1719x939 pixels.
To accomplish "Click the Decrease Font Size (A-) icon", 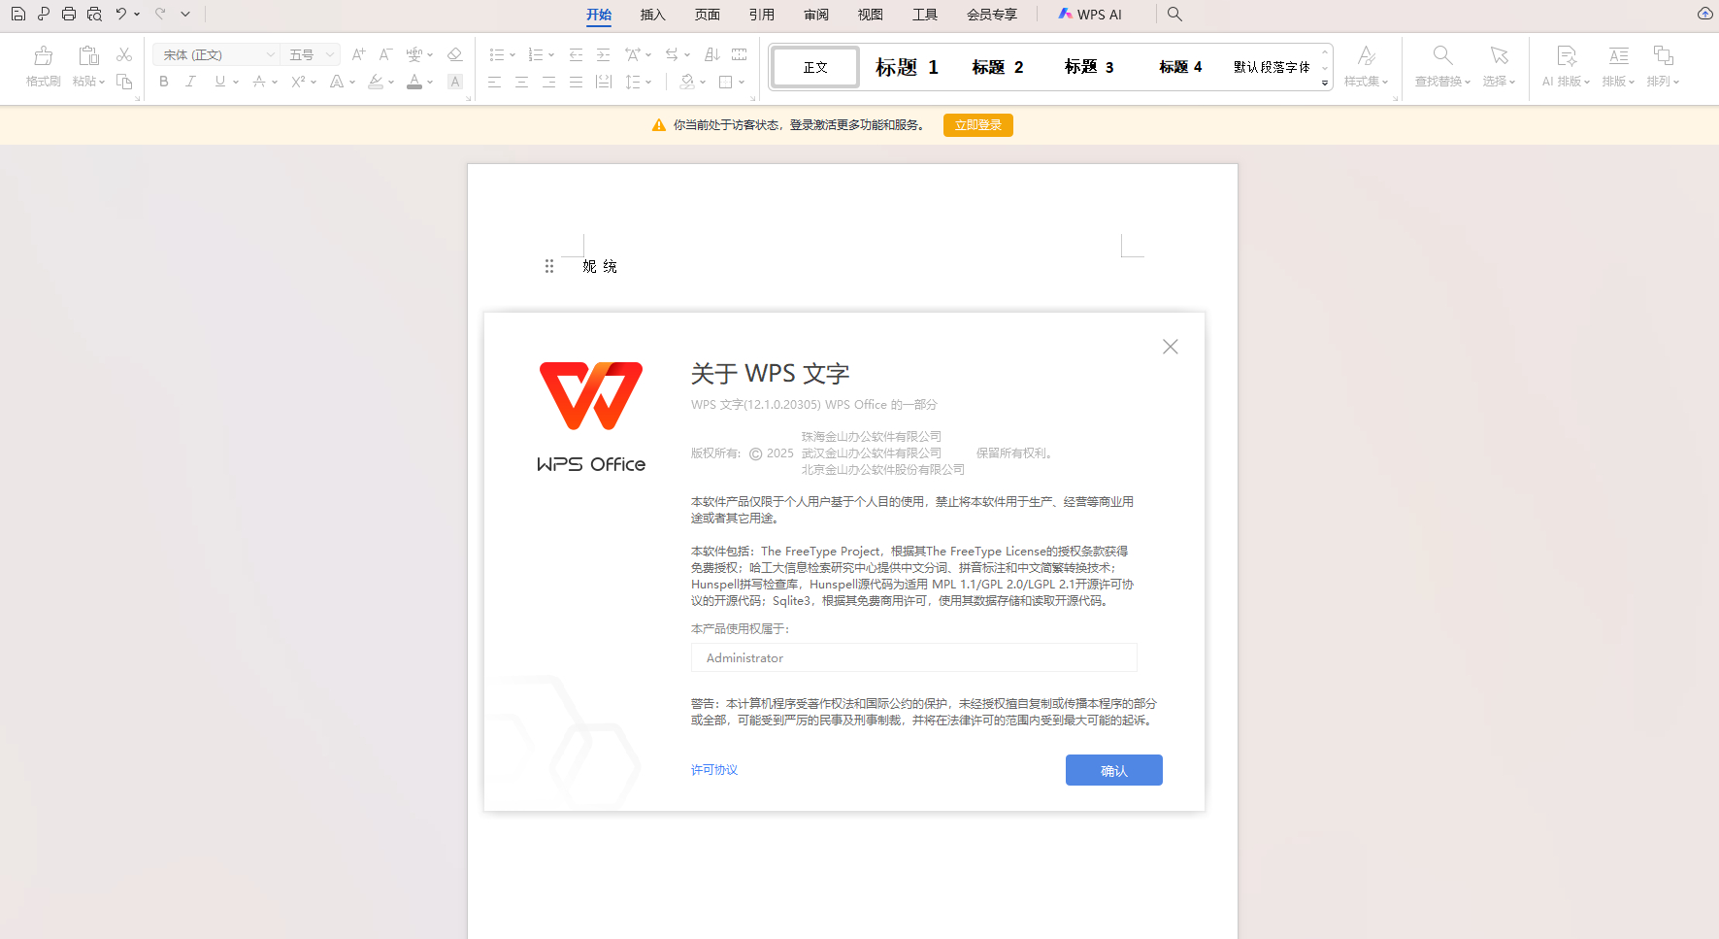I will [x=385, y=54].
